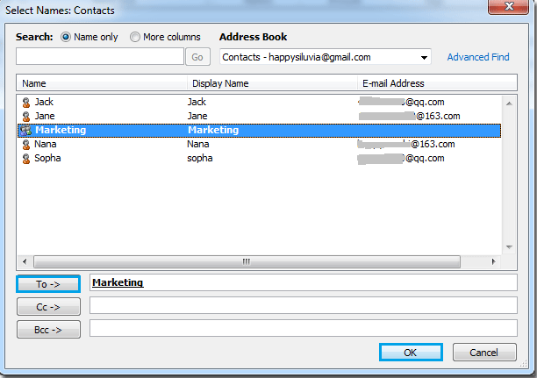Click the search text input field
This screenshot has height=378, width=537.
(x=100, y=57)
